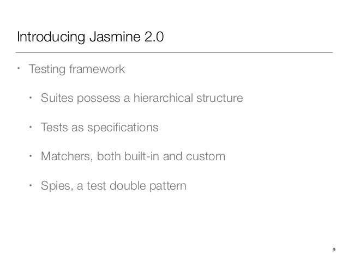This screenshot has height=261, width=348.
Task: Click the word specifications
Action: [123, 128]
